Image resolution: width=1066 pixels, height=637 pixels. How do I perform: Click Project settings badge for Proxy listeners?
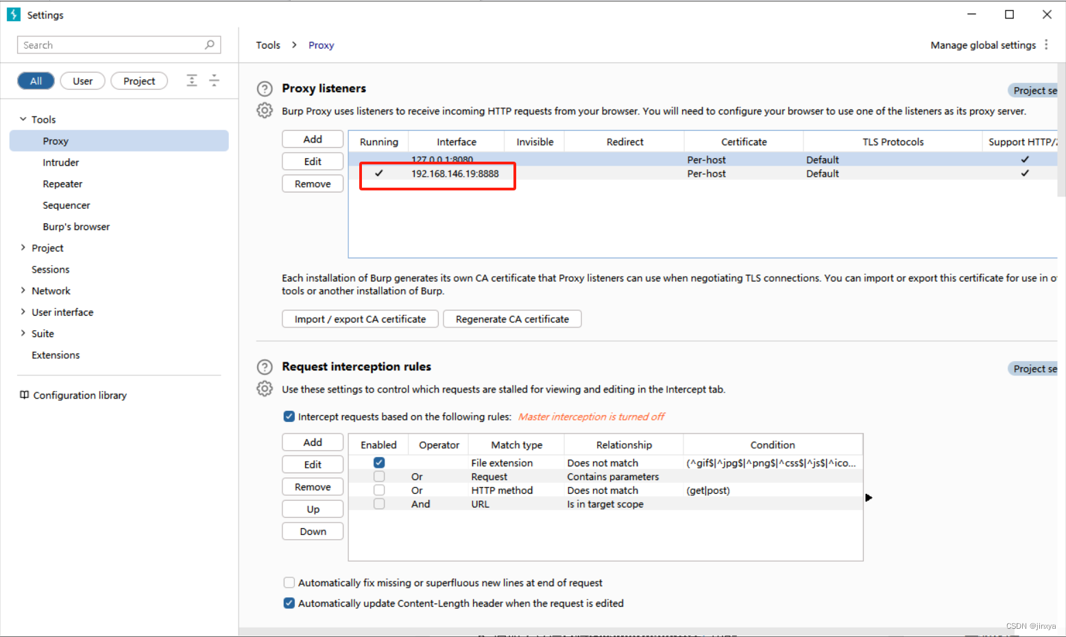coord(1033,90)
